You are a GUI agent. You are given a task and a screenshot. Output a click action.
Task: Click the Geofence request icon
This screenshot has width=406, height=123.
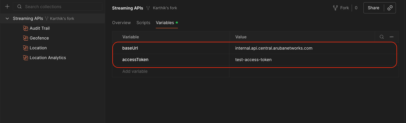tap(25, 38)
